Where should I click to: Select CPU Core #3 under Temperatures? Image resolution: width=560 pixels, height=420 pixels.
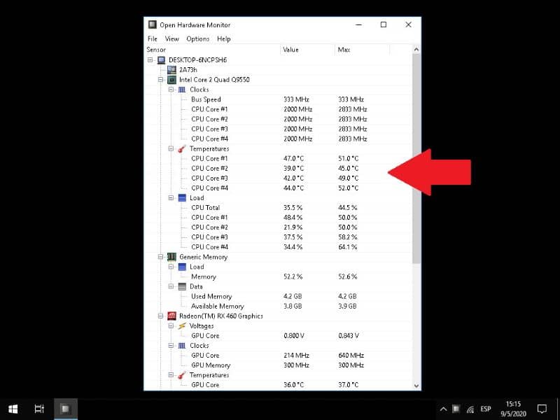[278, 178]
